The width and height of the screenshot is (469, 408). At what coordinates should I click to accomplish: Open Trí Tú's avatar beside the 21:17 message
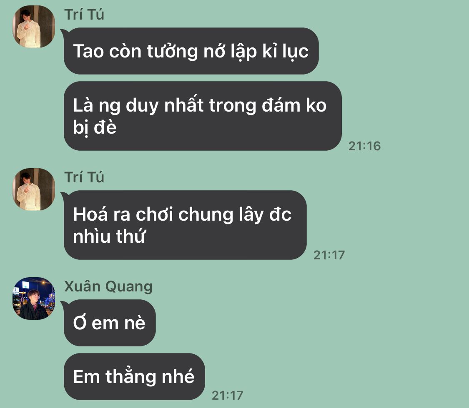[x=33, y=189]
